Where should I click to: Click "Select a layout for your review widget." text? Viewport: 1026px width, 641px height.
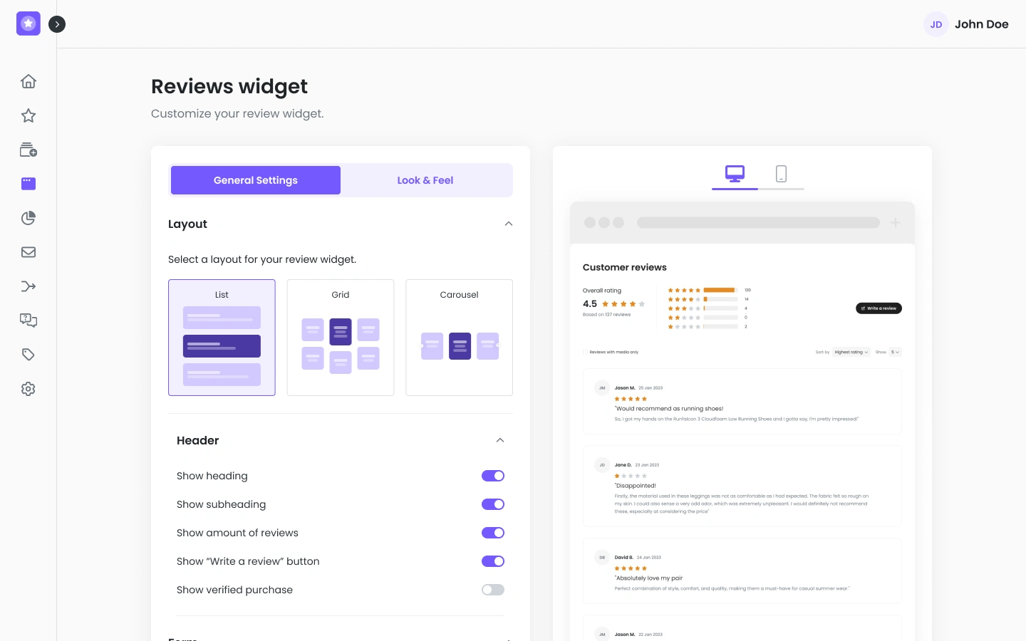(262, 259)
